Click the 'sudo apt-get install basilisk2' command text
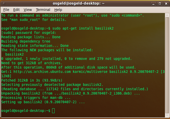 (x=83, y=28)
